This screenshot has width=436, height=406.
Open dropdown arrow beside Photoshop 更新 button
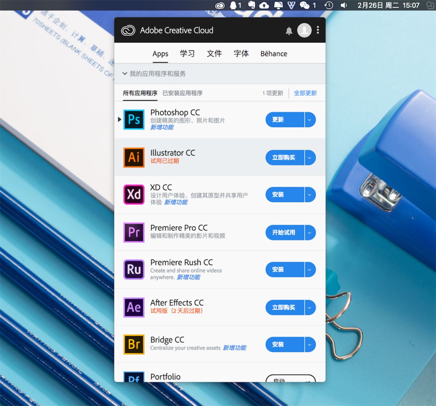[310, 120]
